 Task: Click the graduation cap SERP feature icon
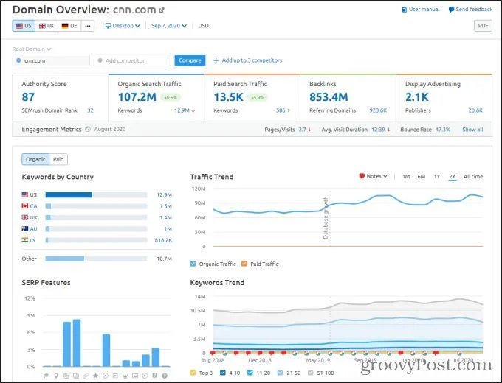46,376
